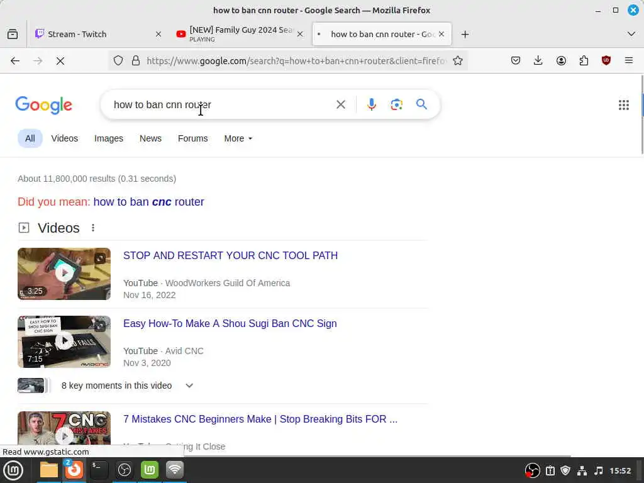Open file manager from taskbar
The width and height of the screenshot is (644, 483).
coord(49,470)
